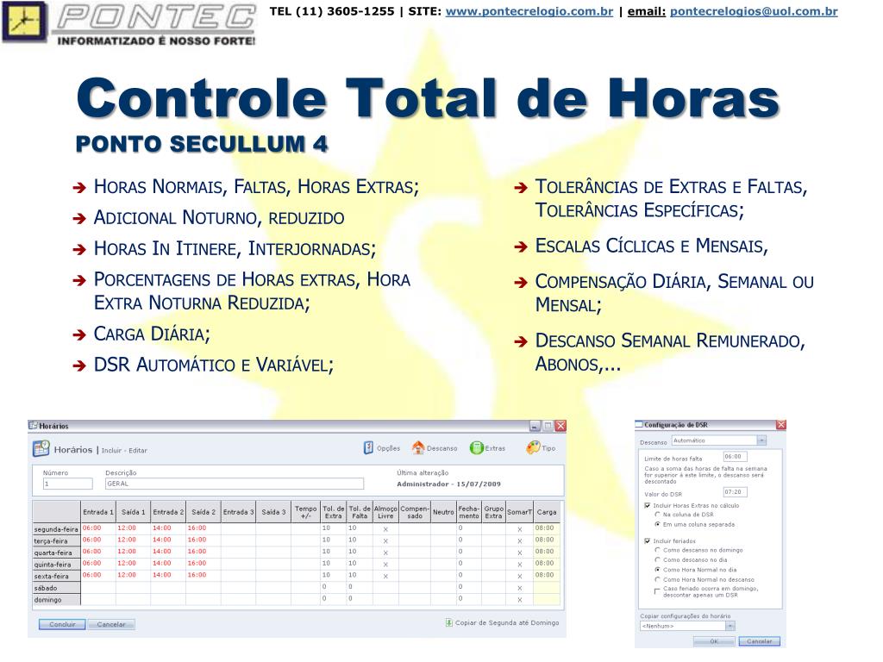Click the Copiar de Segunda até Domingo arrow icon
The width and height of the screenshot is (883, 662).
448,622
